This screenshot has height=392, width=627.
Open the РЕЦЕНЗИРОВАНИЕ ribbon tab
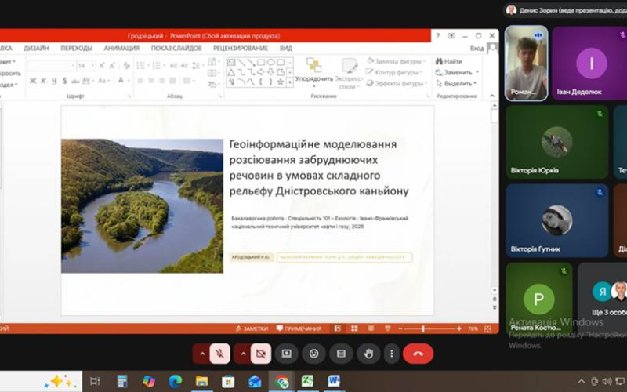[x=241, y=48]
